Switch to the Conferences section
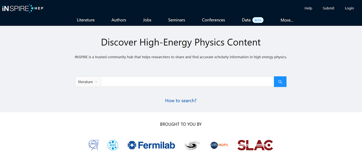Screen dimensions: 362x155 click(213, 20)
